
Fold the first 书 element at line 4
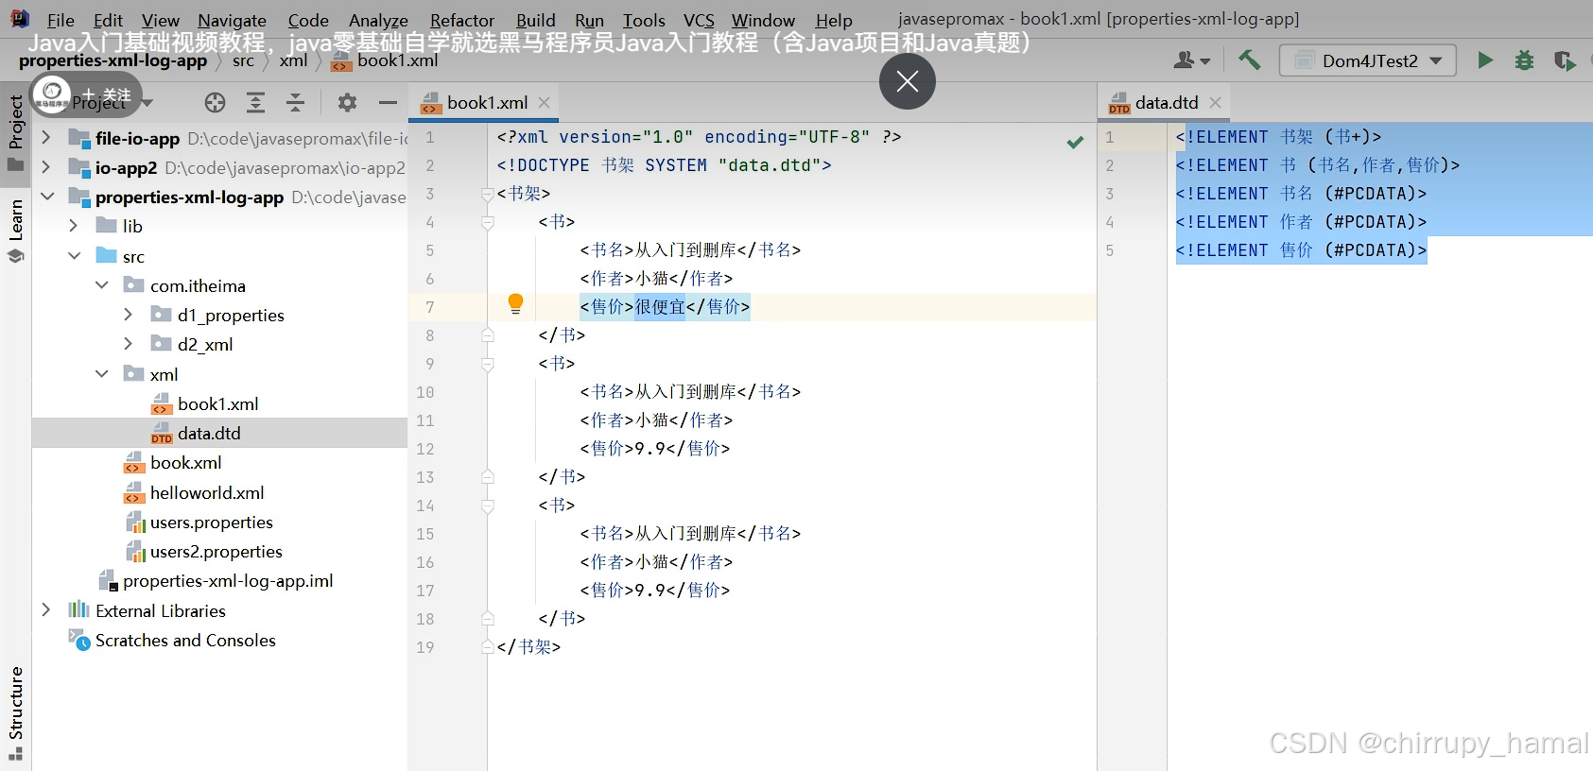(488, 222)
